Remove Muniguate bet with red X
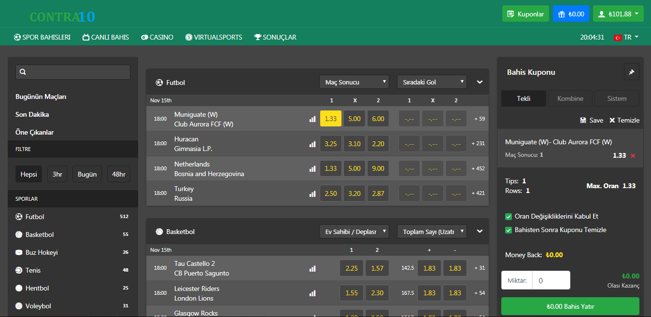The image size is (651, 317). pyautogui.click(x=633, y=156)
